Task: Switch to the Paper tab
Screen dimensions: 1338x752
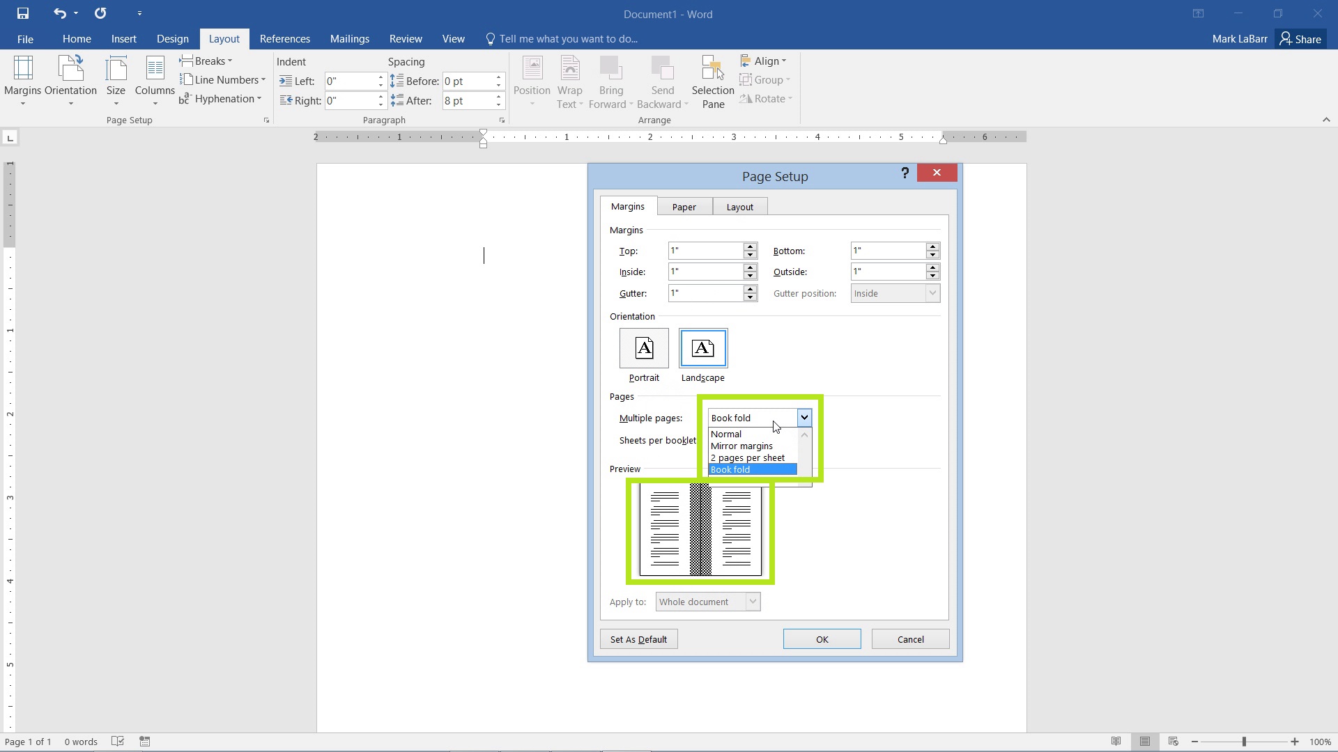Action: point(684,207)
